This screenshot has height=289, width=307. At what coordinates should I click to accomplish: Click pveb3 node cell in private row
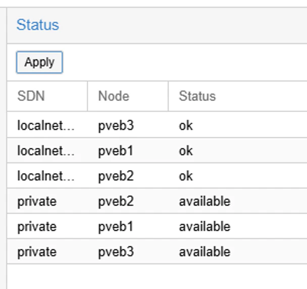click(x=116, y=252)
